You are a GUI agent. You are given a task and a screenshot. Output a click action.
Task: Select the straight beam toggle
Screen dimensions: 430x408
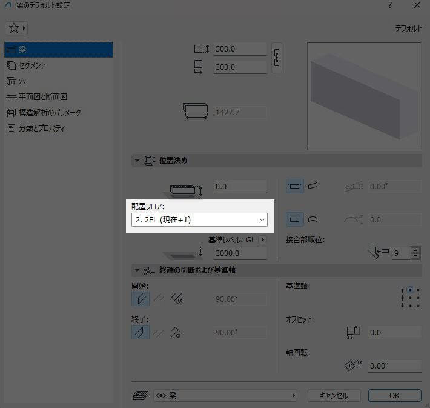[x=294, y=219]
